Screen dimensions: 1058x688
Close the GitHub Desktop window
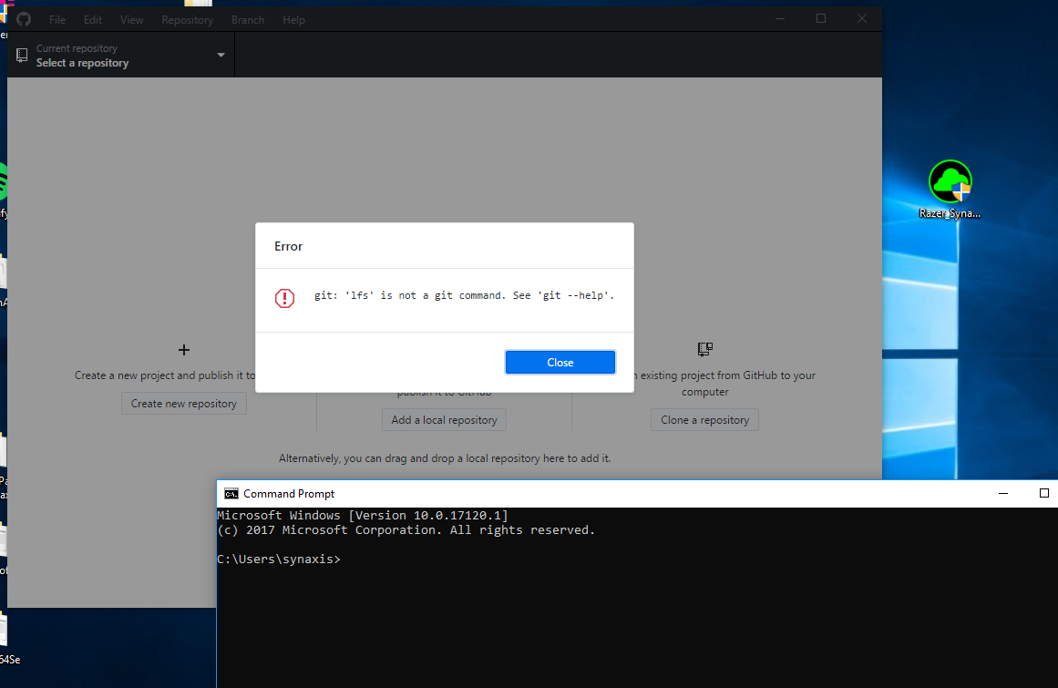pyautogui.click(x=862, y=18)
